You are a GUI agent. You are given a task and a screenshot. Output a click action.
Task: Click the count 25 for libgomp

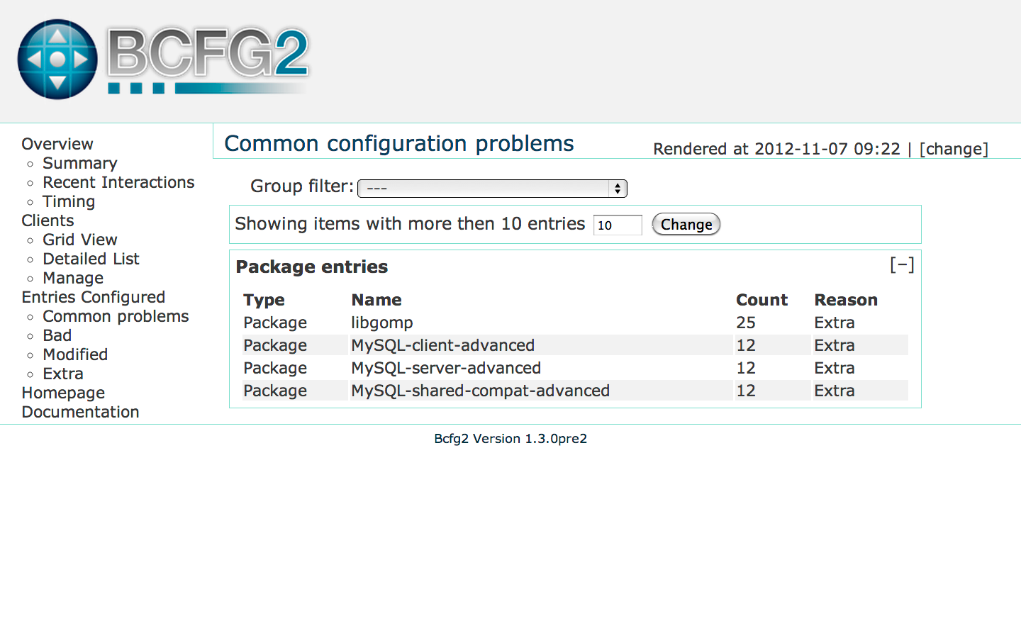click(x=746, y=323)
